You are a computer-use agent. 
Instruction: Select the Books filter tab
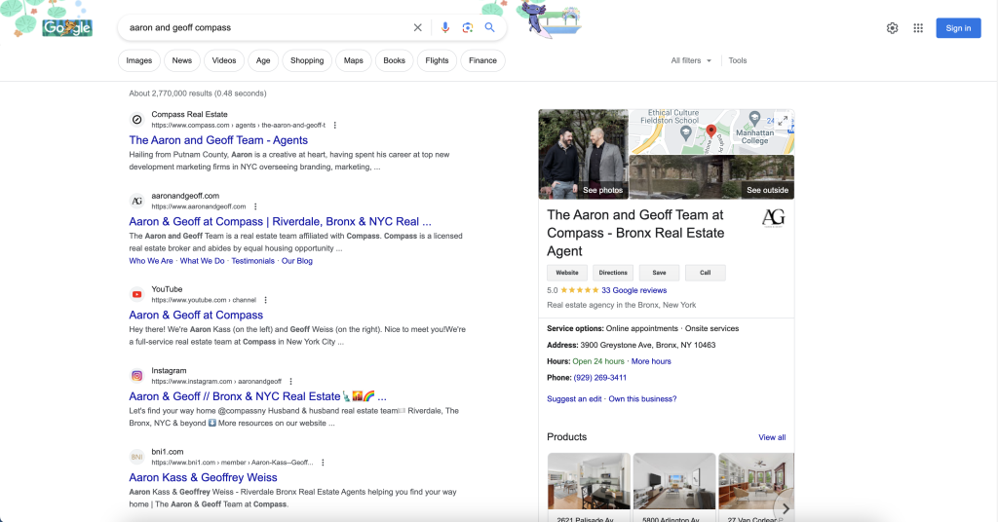point(394,60)
